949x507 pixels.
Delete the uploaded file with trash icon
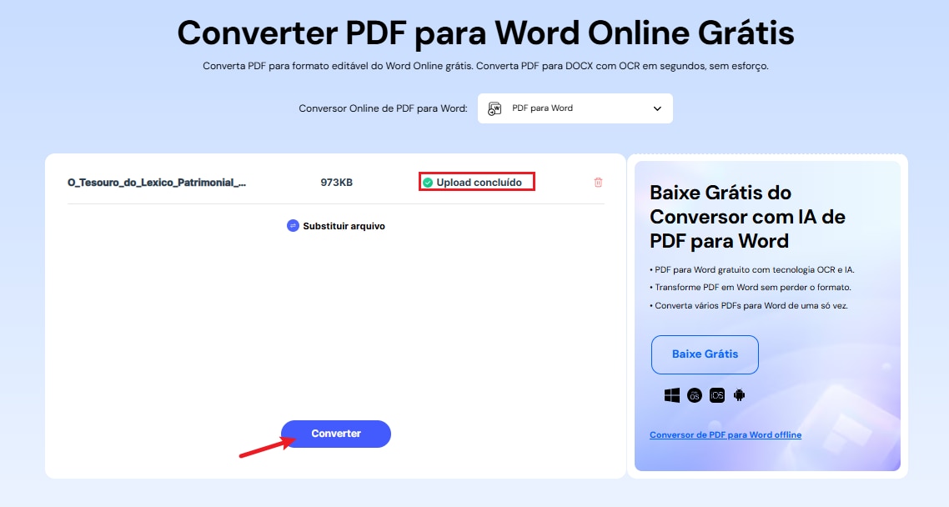click(x=598, y=182)
